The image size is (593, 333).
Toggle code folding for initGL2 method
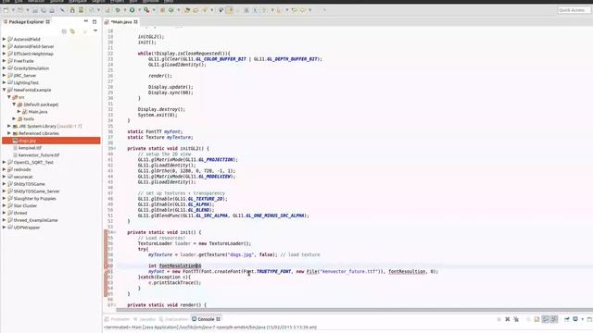point(115,148)
